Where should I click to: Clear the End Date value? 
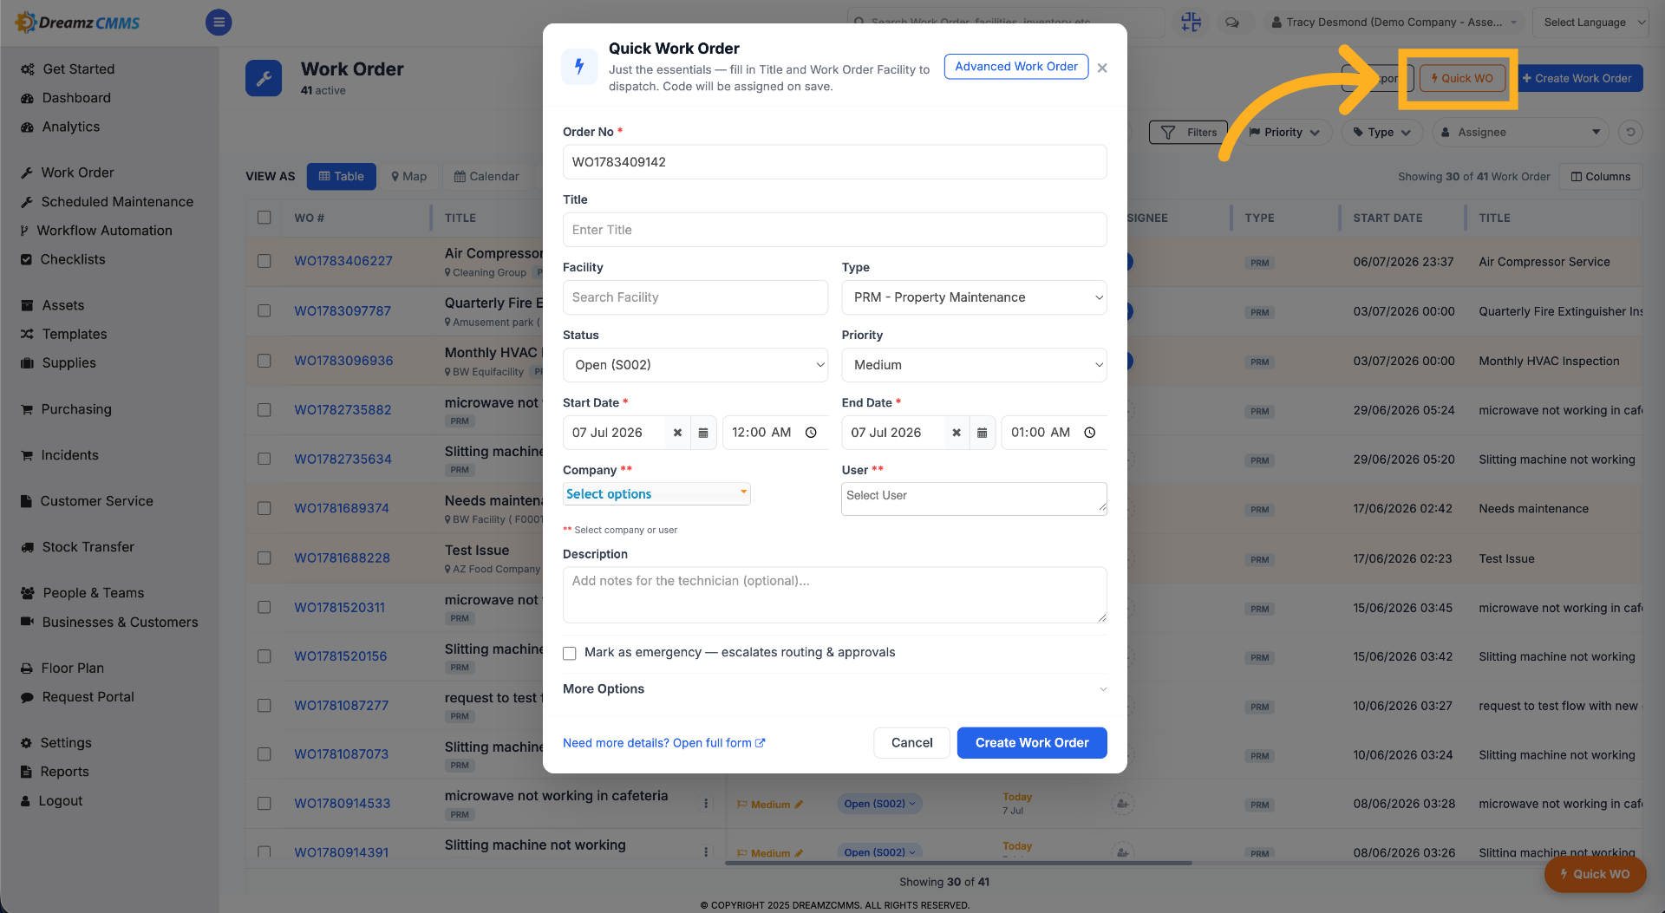957,433
